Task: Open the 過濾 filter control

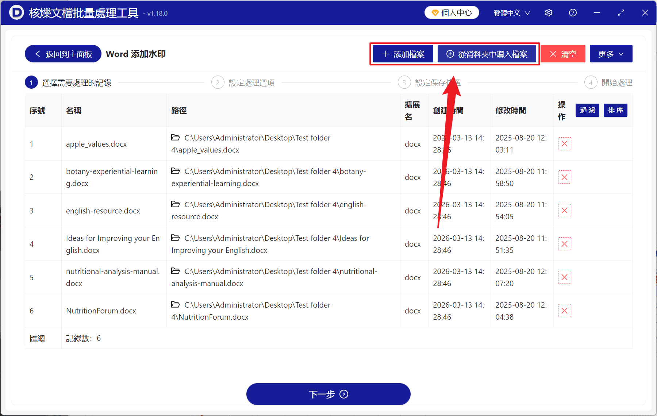Action: (587, 110)
